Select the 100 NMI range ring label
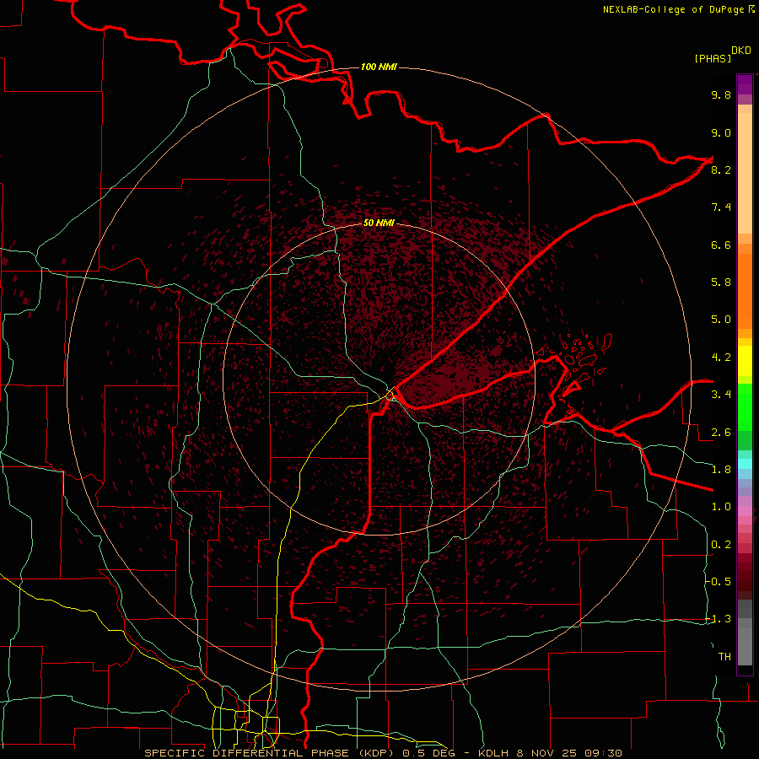The image size is (759, 759). tap(379, 67)
